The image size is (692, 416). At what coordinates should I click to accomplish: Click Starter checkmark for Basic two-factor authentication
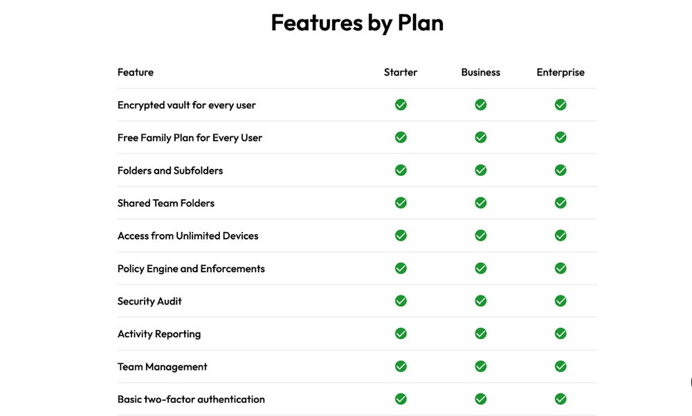click(401, 399)
